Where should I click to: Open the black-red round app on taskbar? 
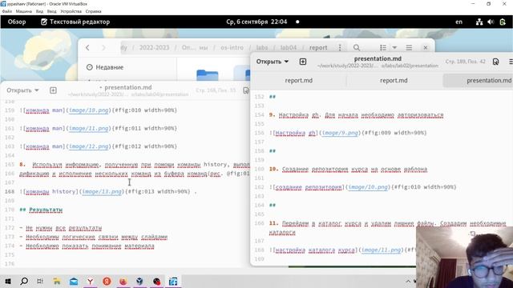click(x=157, y=281)
